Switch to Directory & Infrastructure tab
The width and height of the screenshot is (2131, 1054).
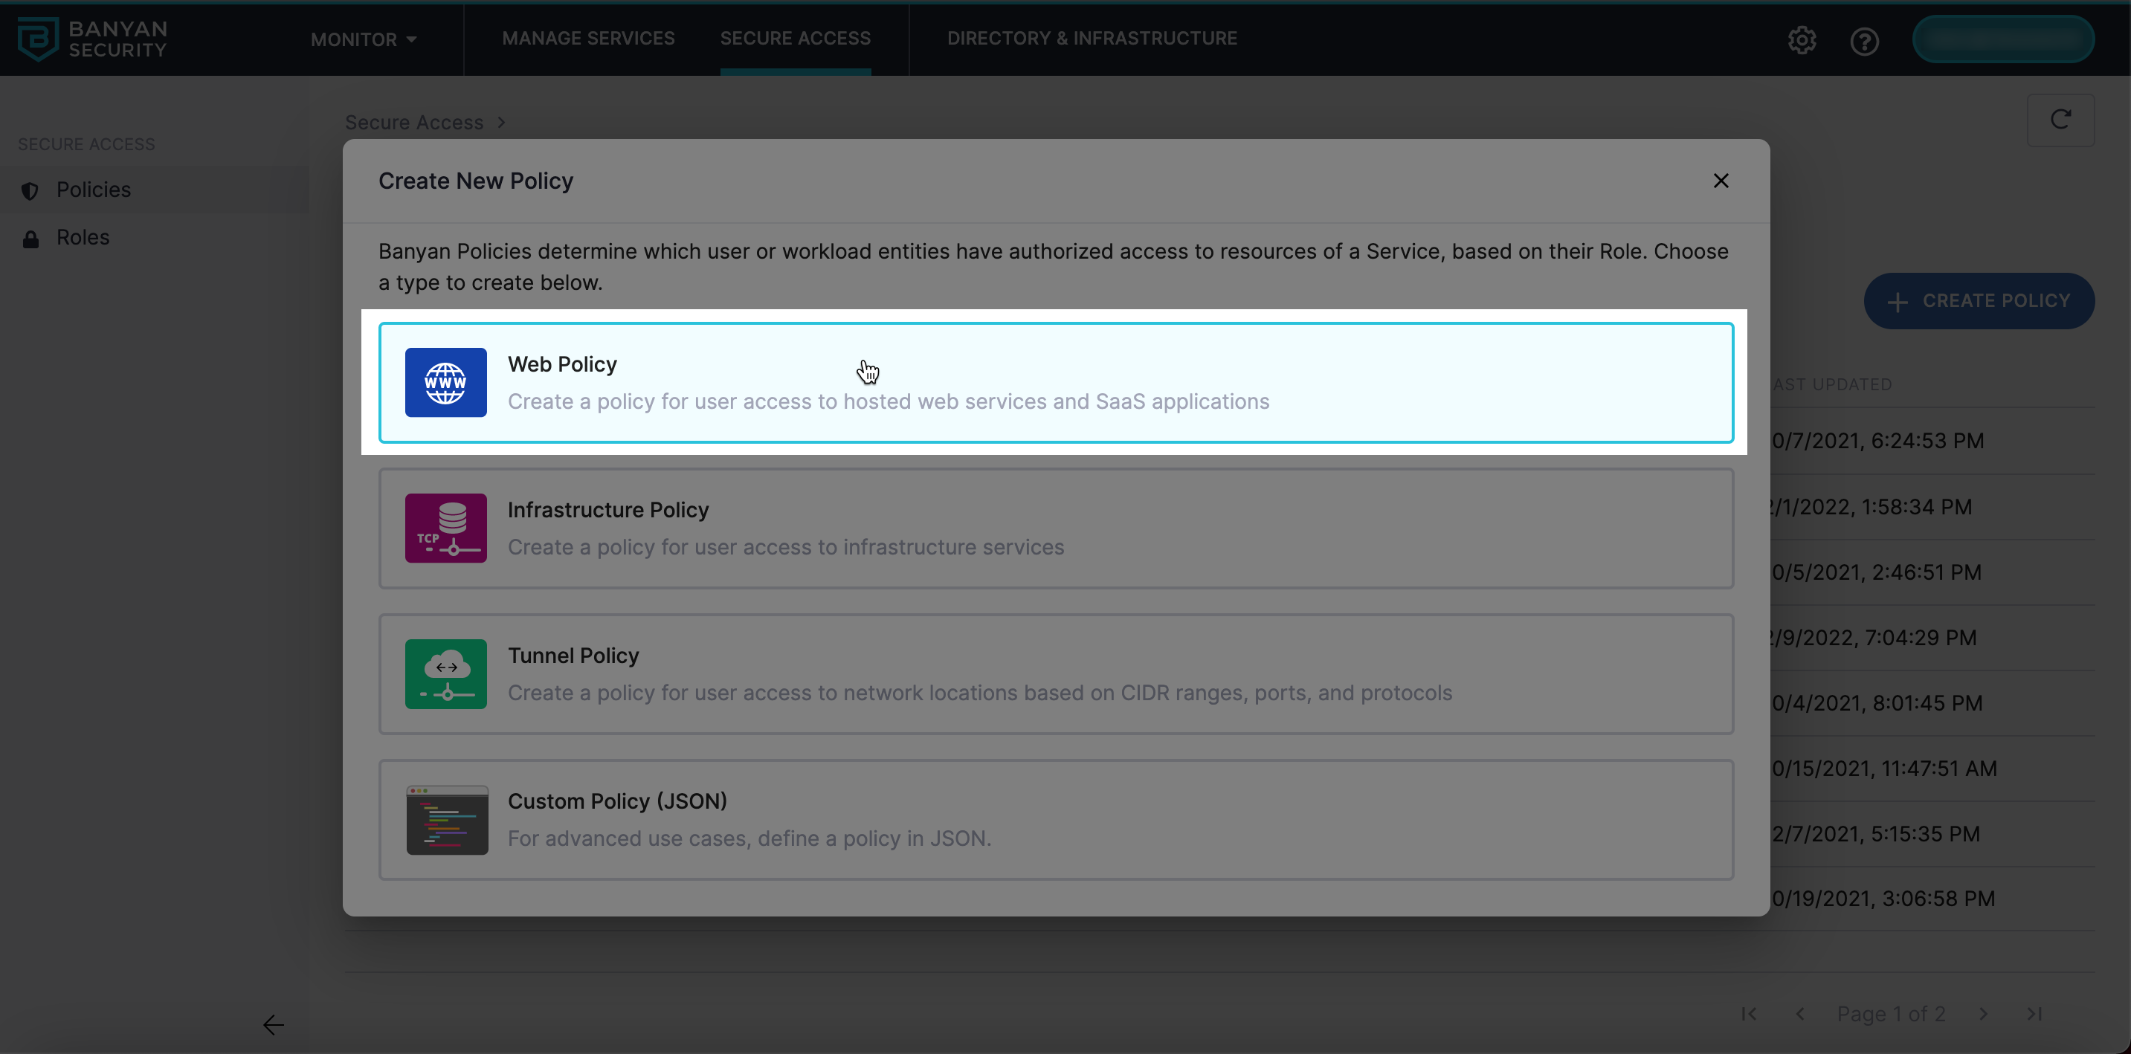[x=1091, y=38]
